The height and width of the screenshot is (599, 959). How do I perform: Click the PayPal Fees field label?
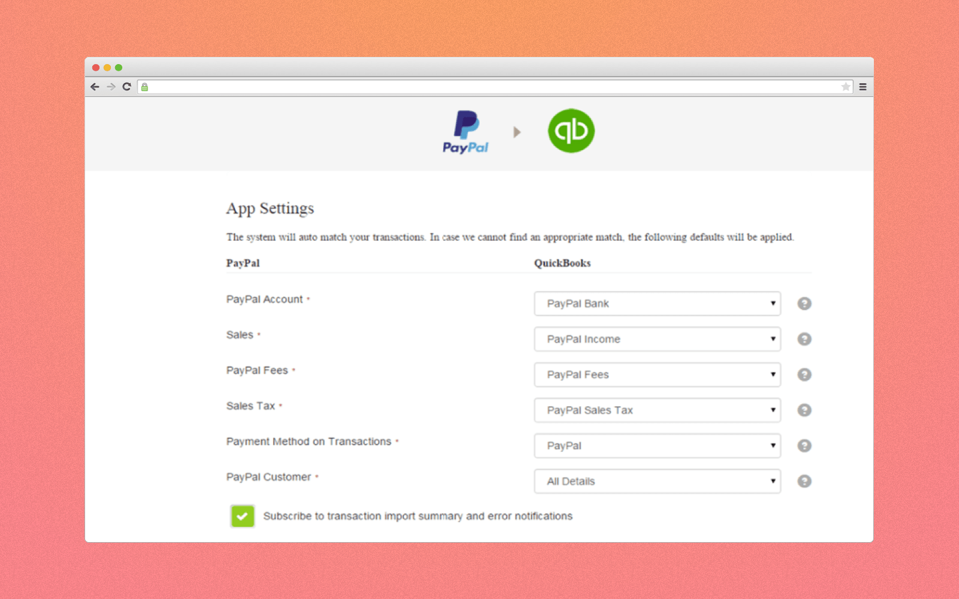[x=257, y=370]
